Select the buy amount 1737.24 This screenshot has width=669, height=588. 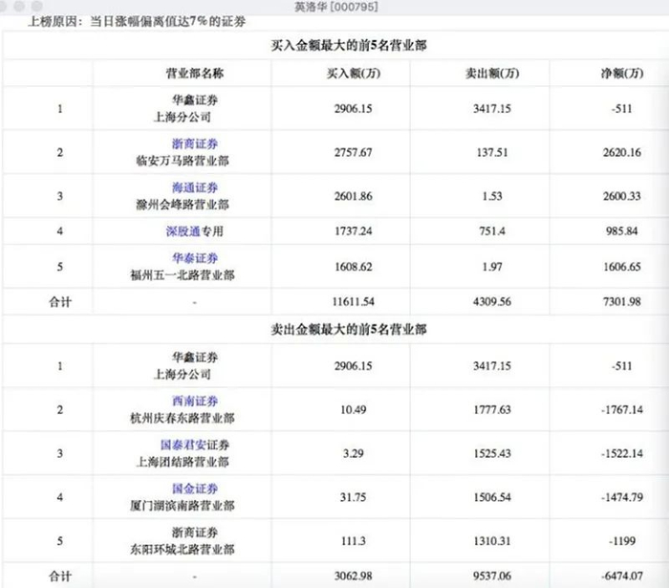[x=354, y=231]
